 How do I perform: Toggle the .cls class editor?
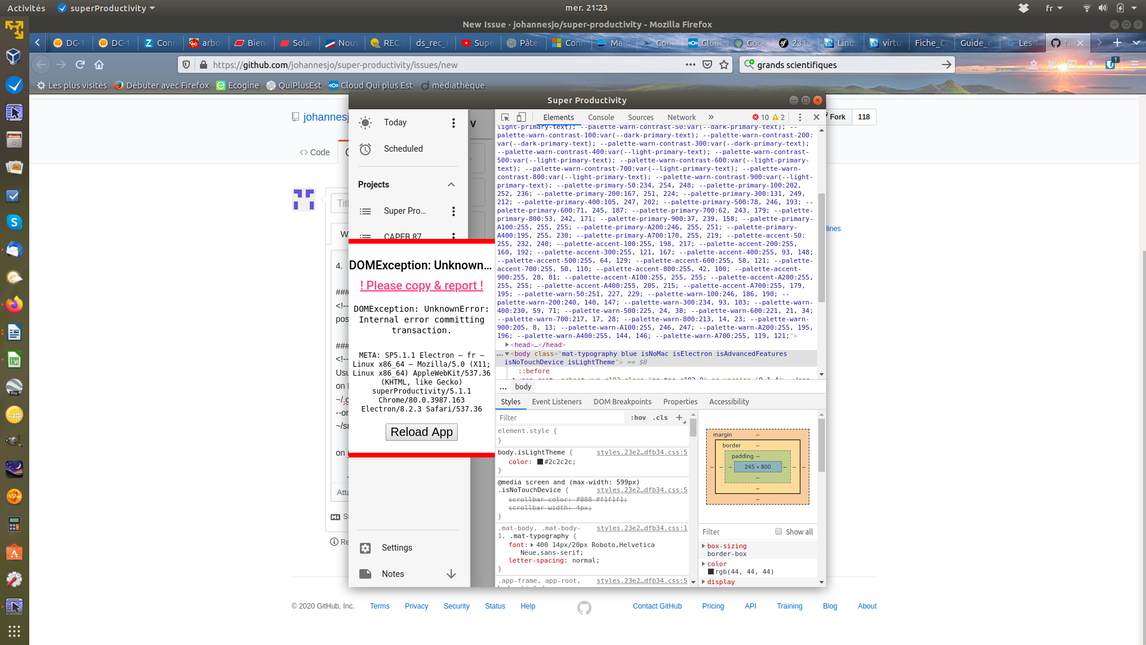pyautogui.click(x=660, y=417)
